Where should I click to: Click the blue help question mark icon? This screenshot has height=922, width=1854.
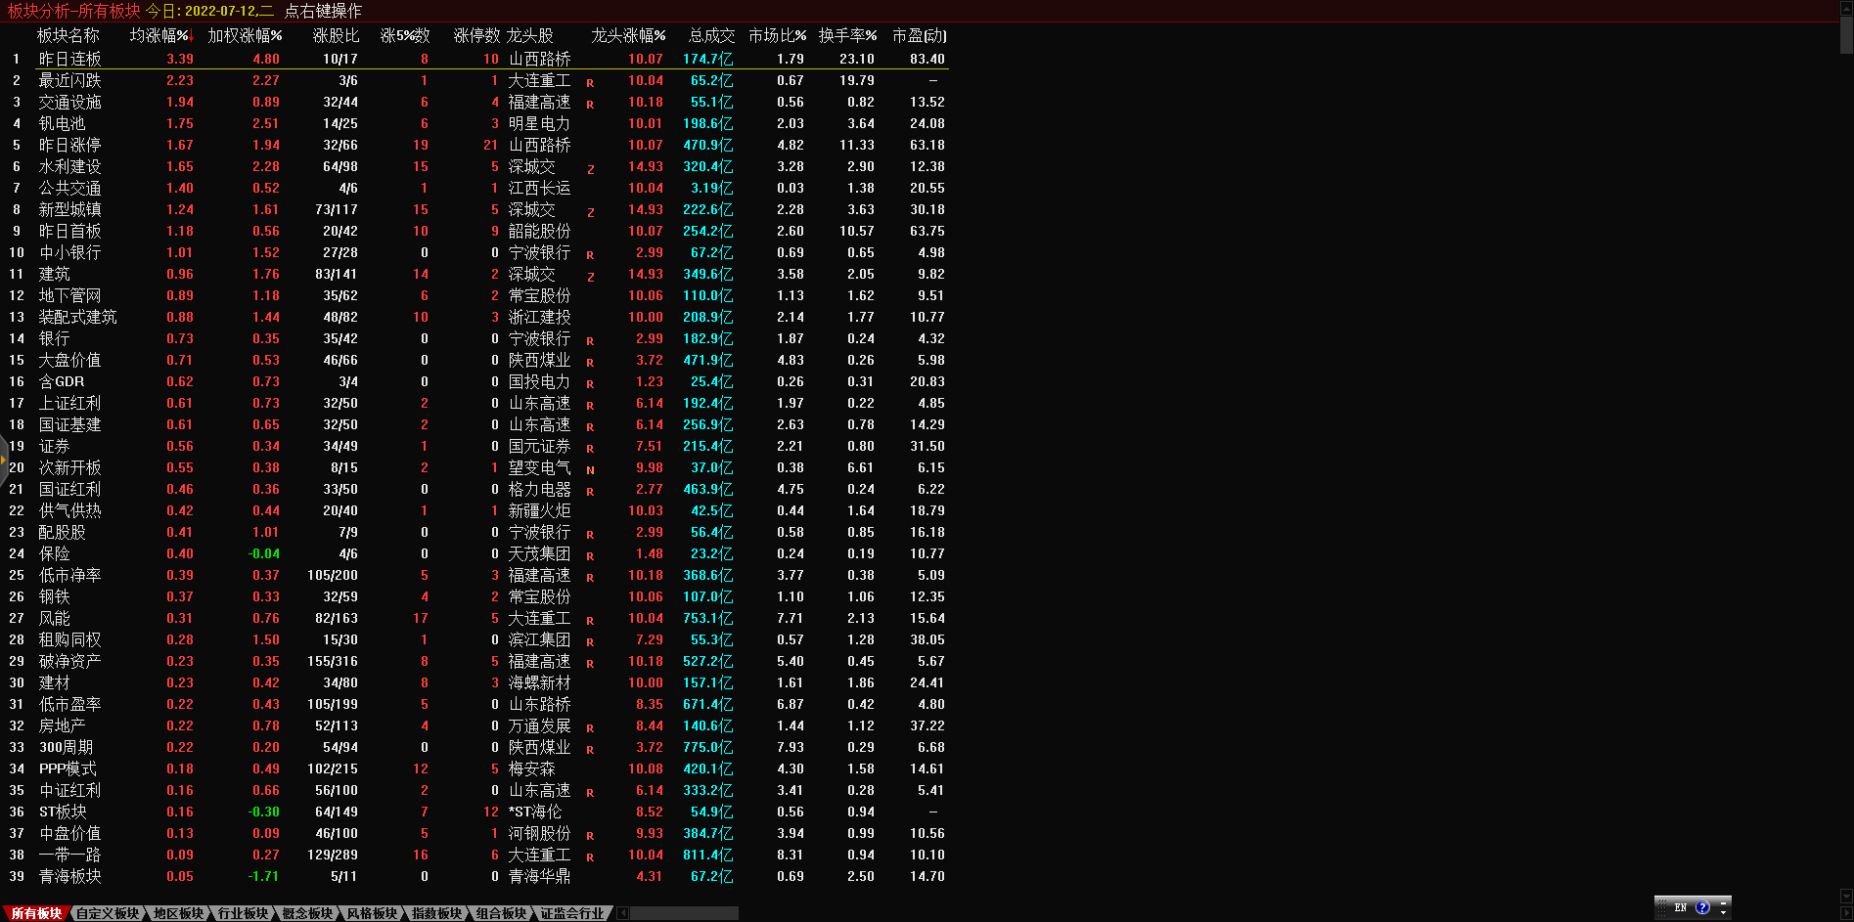[x=1702, y=907]
